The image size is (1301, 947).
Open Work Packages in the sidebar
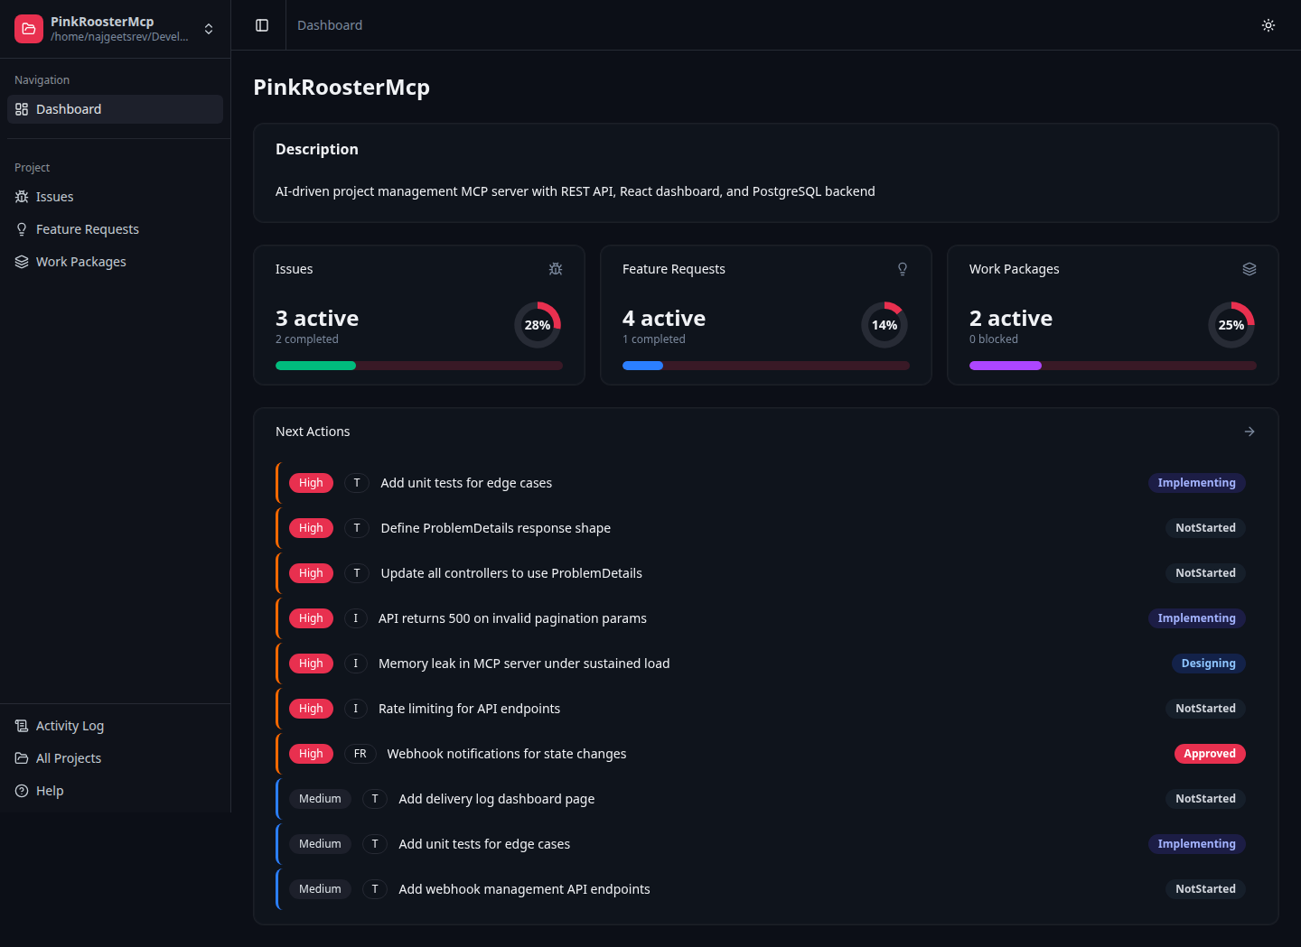coord(115,262)
